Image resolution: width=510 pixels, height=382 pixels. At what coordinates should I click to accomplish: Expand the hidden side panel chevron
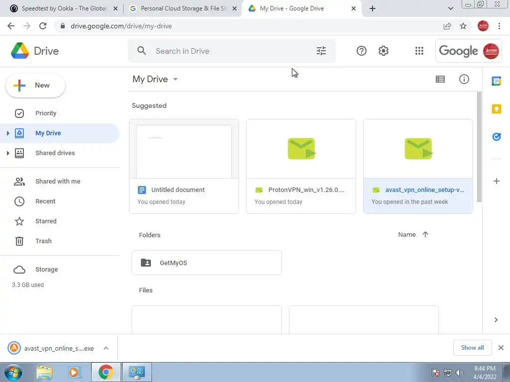[496, 320]
